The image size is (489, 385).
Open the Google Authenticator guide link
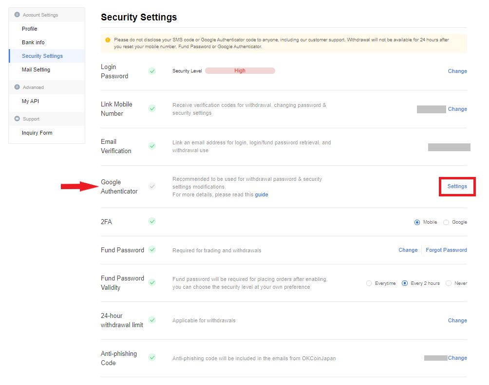(262, 194)
